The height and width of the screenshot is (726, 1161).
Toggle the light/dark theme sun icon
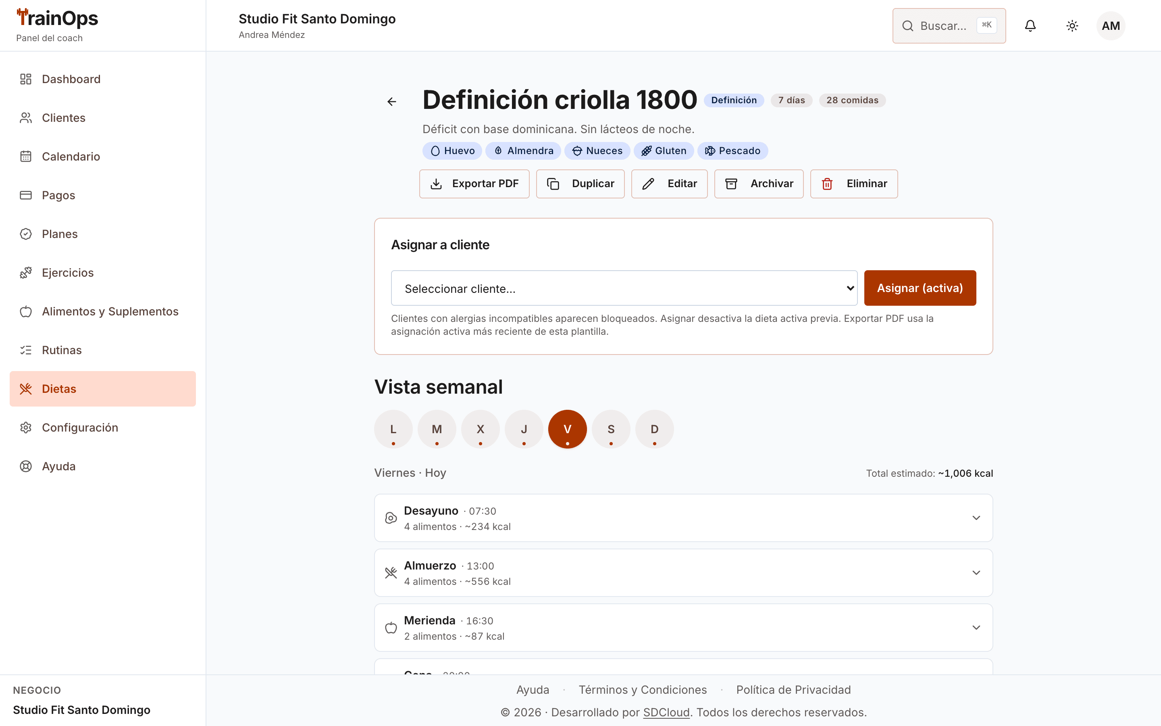[x=1072, y=26]
